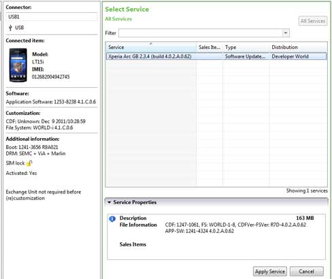Image resolution: width=332 pixels, height=279 pixels.
Task: Click the LT15i model text
Action: pos(38,62)
